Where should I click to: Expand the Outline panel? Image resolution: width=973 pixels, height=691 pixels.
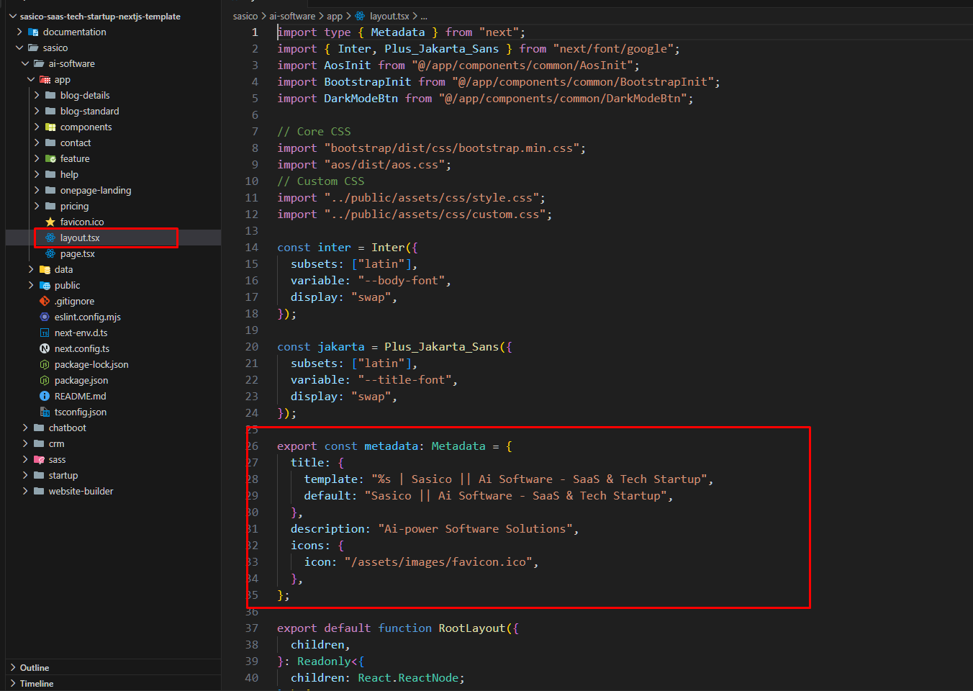click(x=13, y=667)
